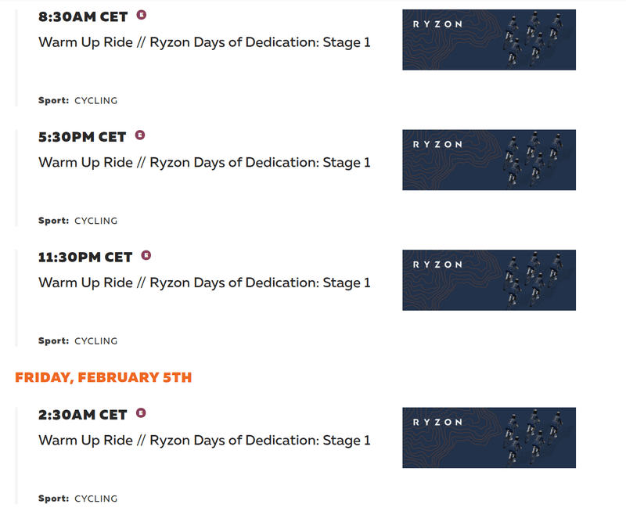Select the Ryzon banner for the 5:30PM event
Screen dimensions: 626x515
pos(489,160)
